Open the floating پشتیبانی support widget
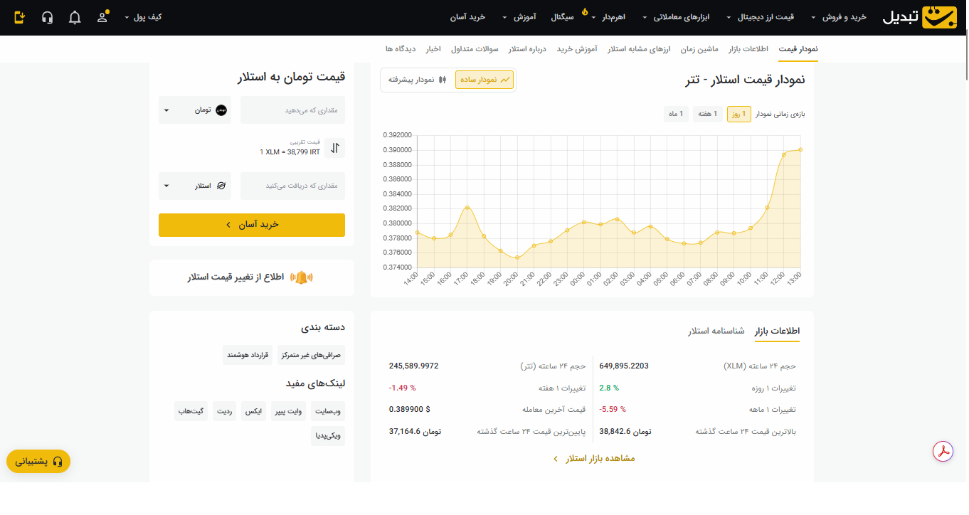Viewport: 969px width, 515px height. (x=38, y=461)
